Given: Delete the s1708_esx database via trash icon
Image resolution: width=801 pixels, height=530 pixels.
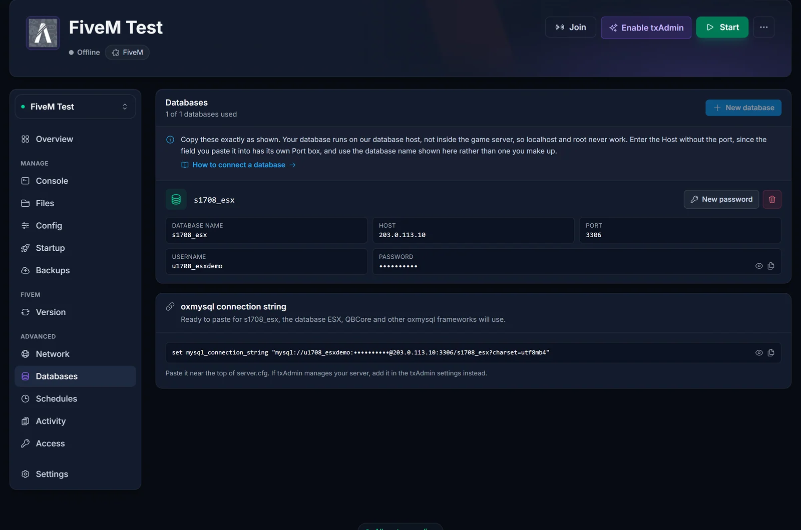Looking at the screenshot, I should (x=772, y=199).
